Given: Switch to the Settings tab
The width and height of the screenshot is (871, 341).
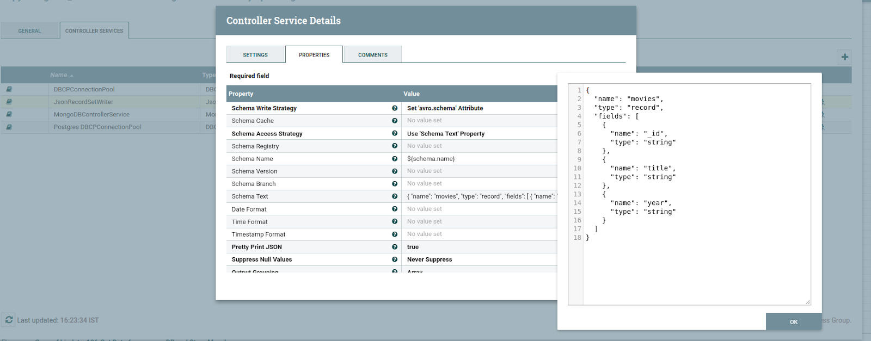Looking at the screenshot, I should [x=255, y=55].
